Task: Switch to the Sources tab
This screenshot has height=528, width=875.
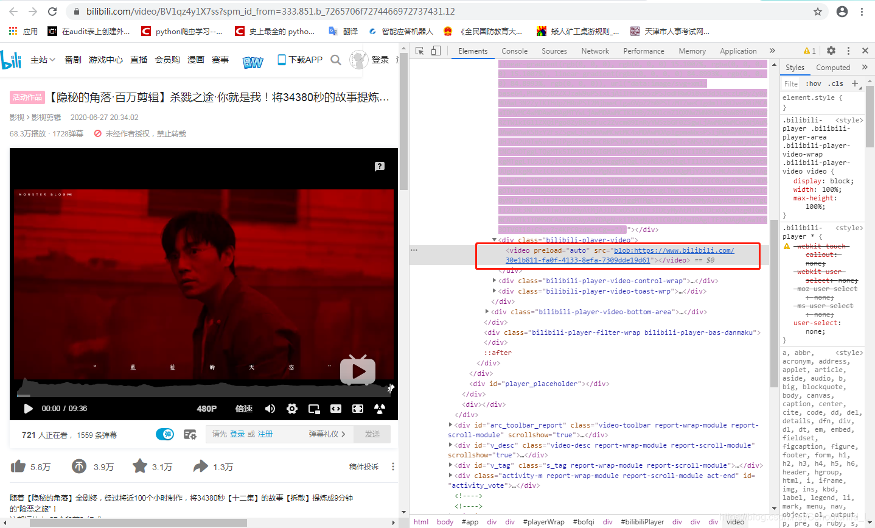Action: [x=554, y=51]
